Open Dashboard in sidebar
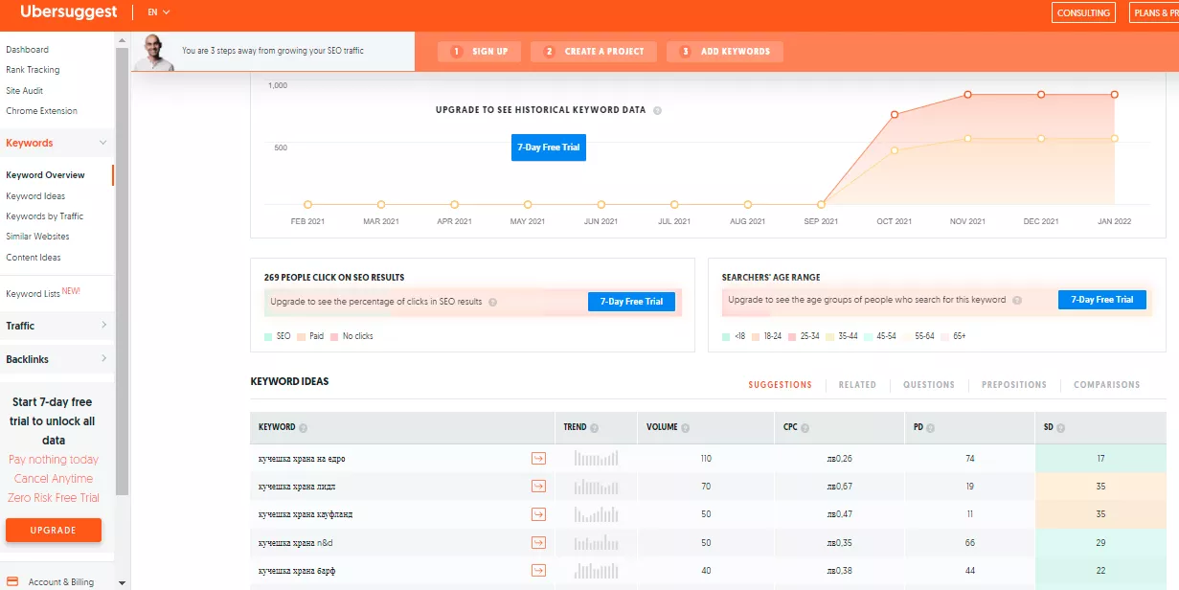This screenshot has width=1179, height=590. 27,50
